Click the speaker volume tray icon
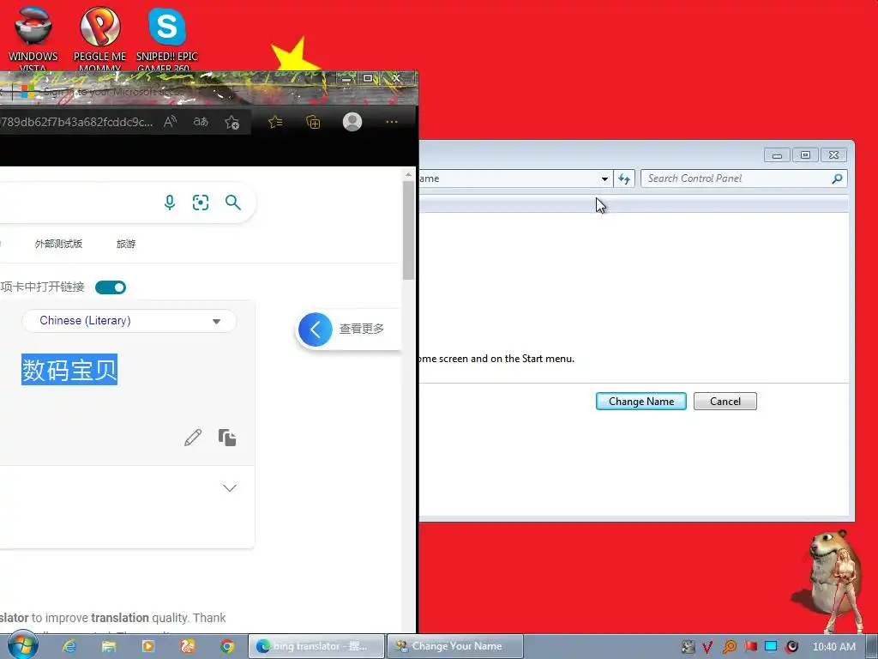The height and width of the screenshot is (659, 878). pyautogui.click(x=791, y=646)
